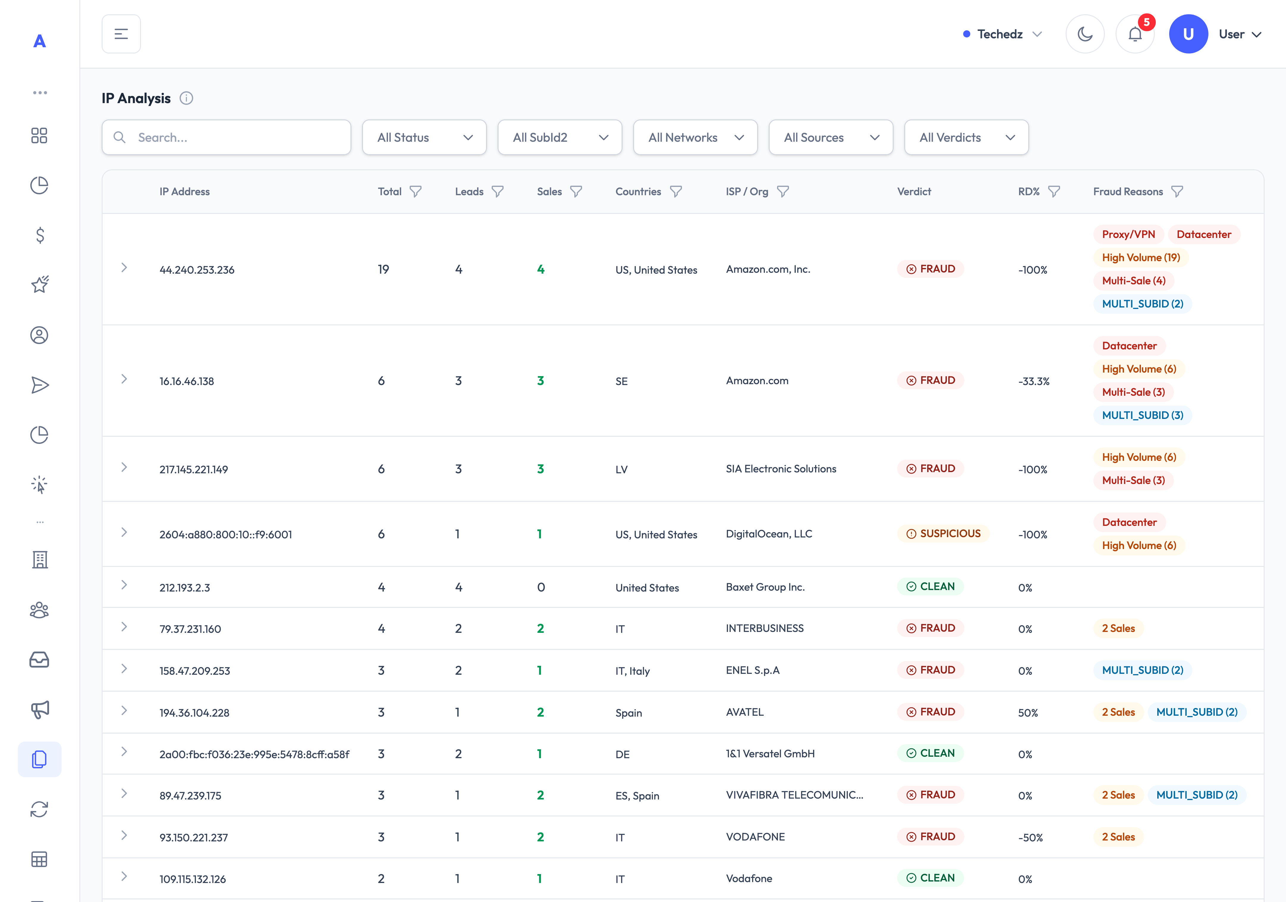Viewport: 1286px width, 902px height.
Task: Select the Amazon.com, Inc. ISP cell
Action: pos(768,269)
